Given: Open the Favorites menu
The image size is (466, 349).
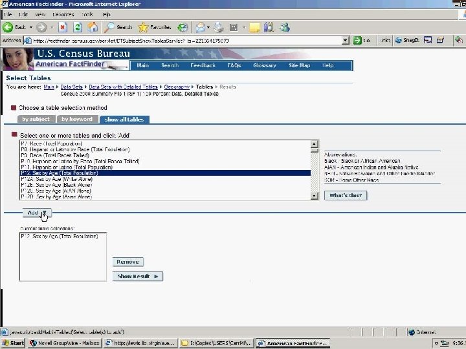Looking at the screenshot, I should pyautogui.click(x=63, y=14).
